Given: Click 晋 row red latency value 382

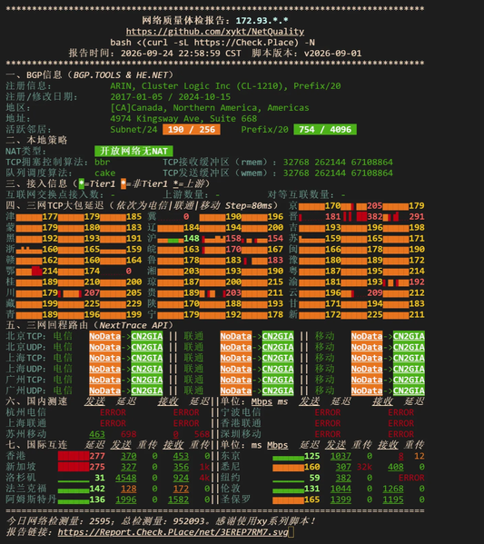Looking at the screenshot, I should (x=375, y=216).
